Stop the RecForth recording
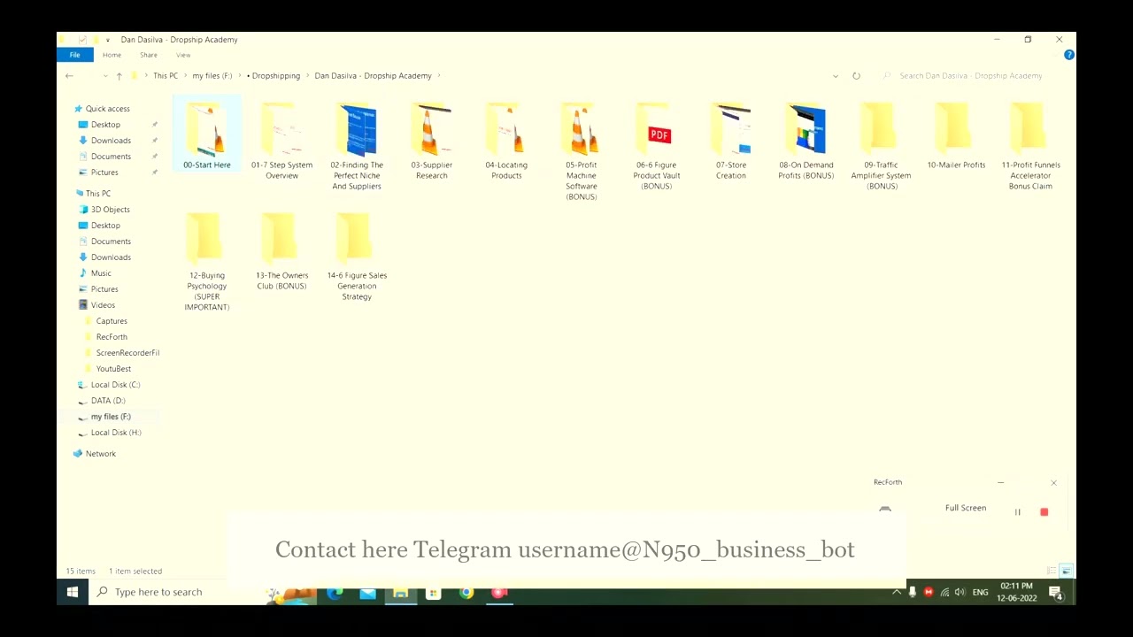Image resolution: width=1133 pixels, height=637 pixels. point(1044,512)
